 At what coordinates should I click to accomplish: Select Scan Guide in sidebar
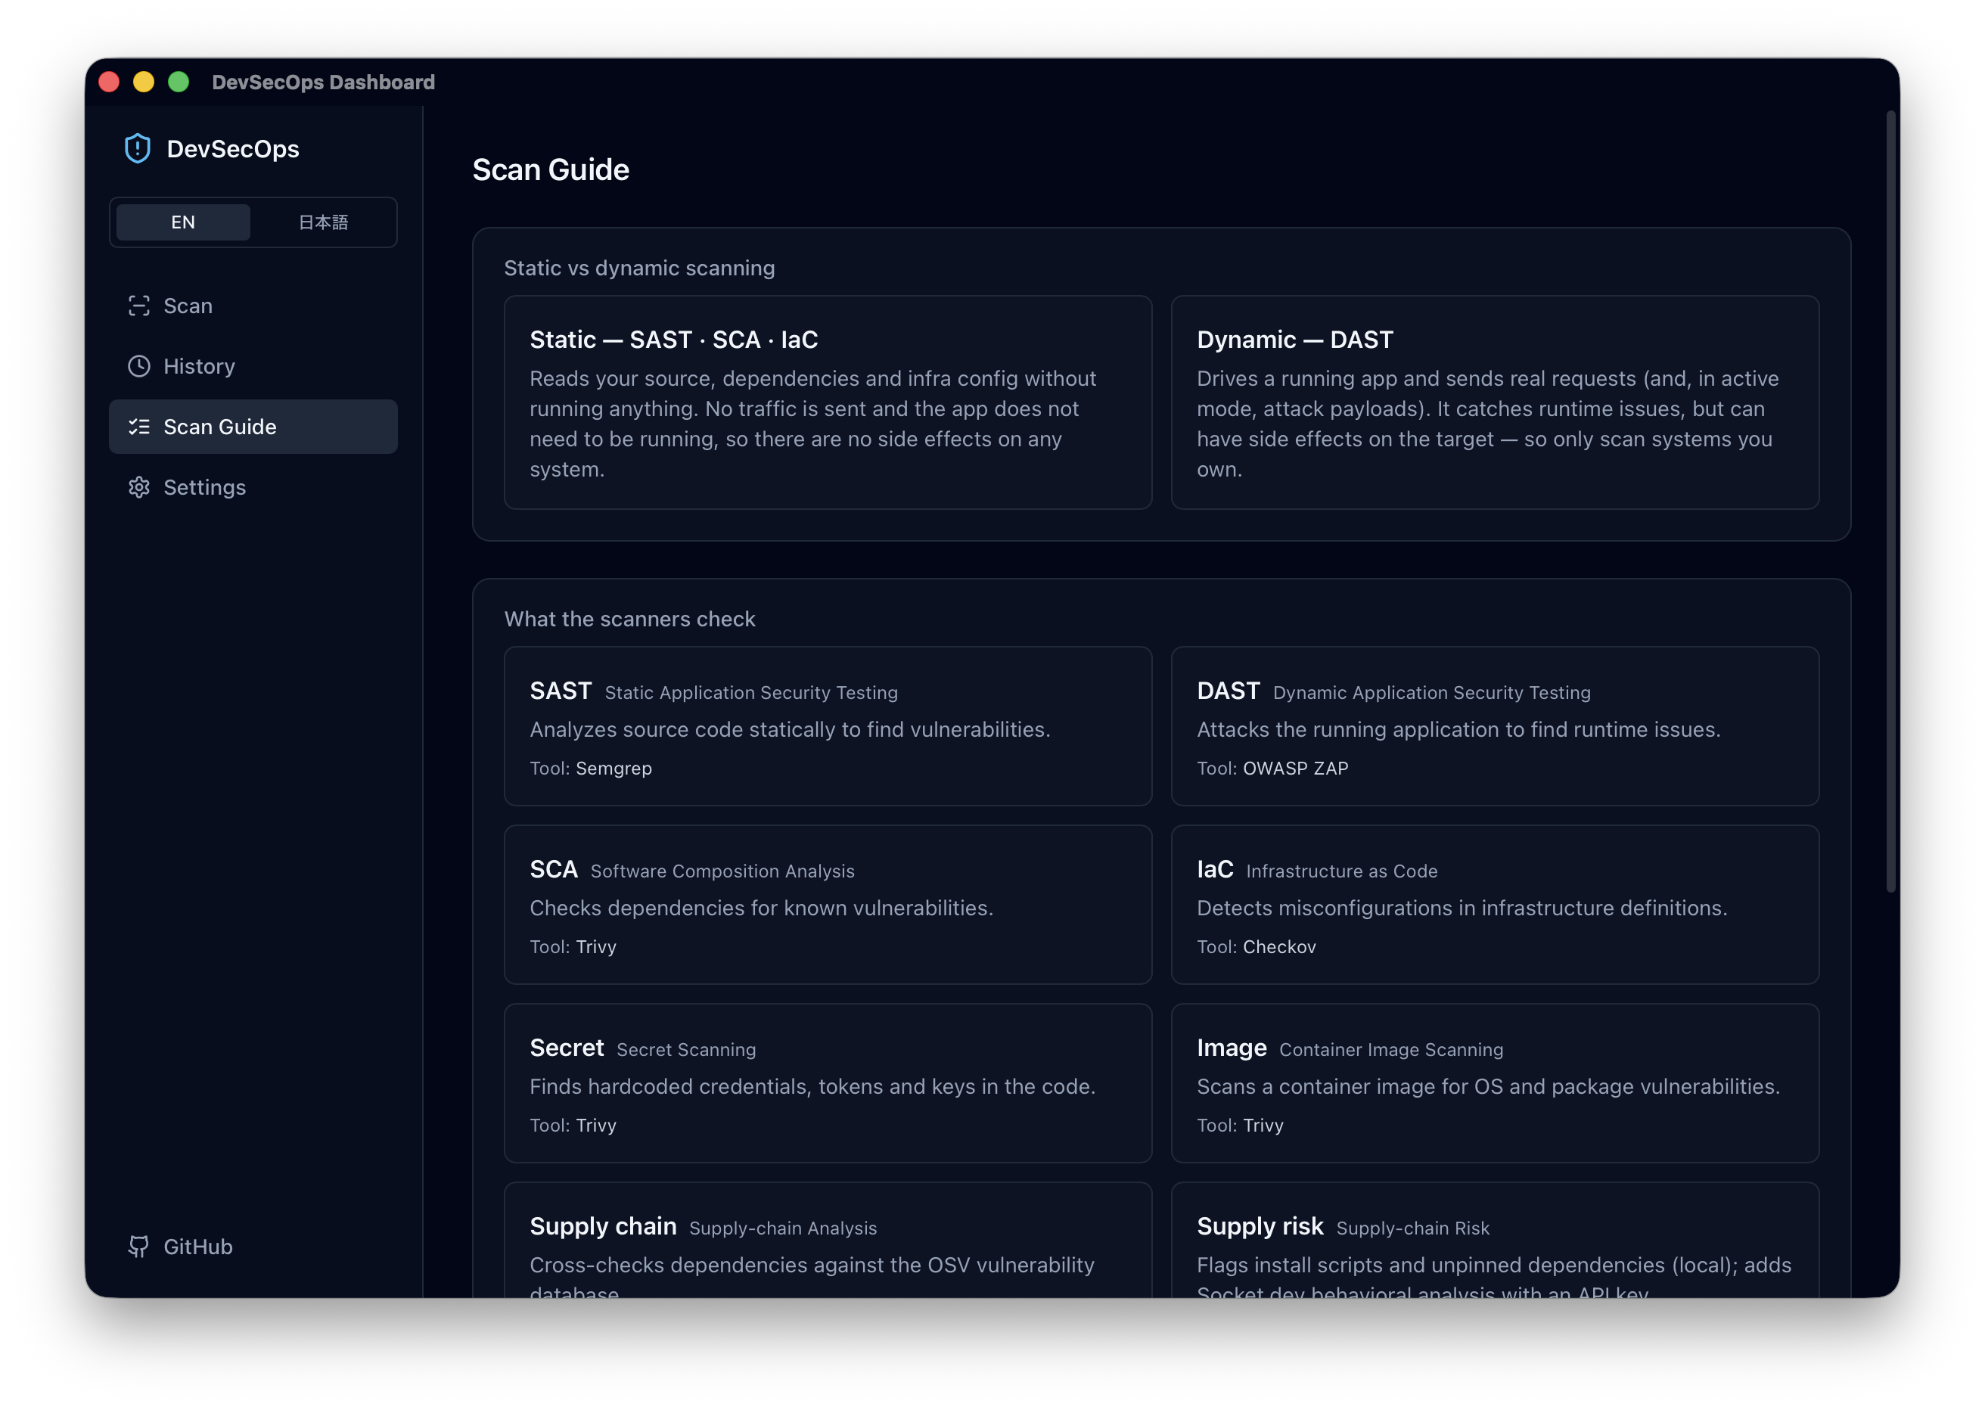[x=253, y=427]
